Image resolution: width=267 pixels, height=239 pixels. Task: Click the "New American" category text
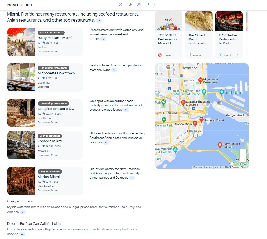point(46,186)
